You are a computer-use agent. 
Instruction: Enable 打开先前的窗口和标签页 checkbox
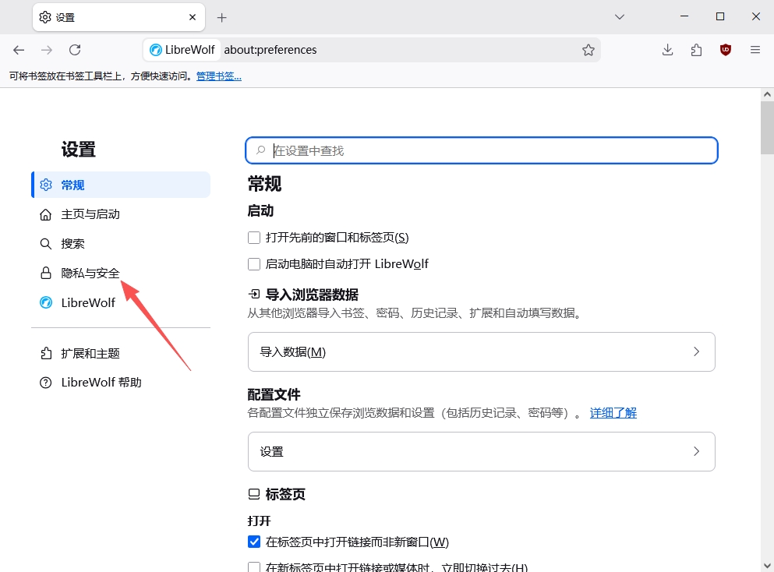coord(254,238)
